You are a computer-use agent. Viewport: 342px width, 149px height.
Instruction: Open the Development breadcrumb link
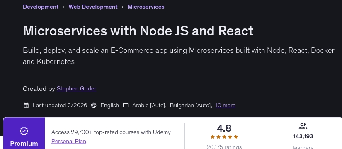[x=41, y=7]
